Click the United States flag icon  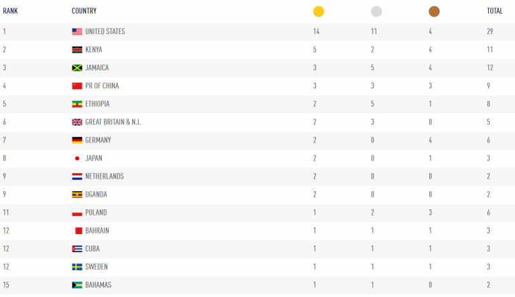[77, 31]
